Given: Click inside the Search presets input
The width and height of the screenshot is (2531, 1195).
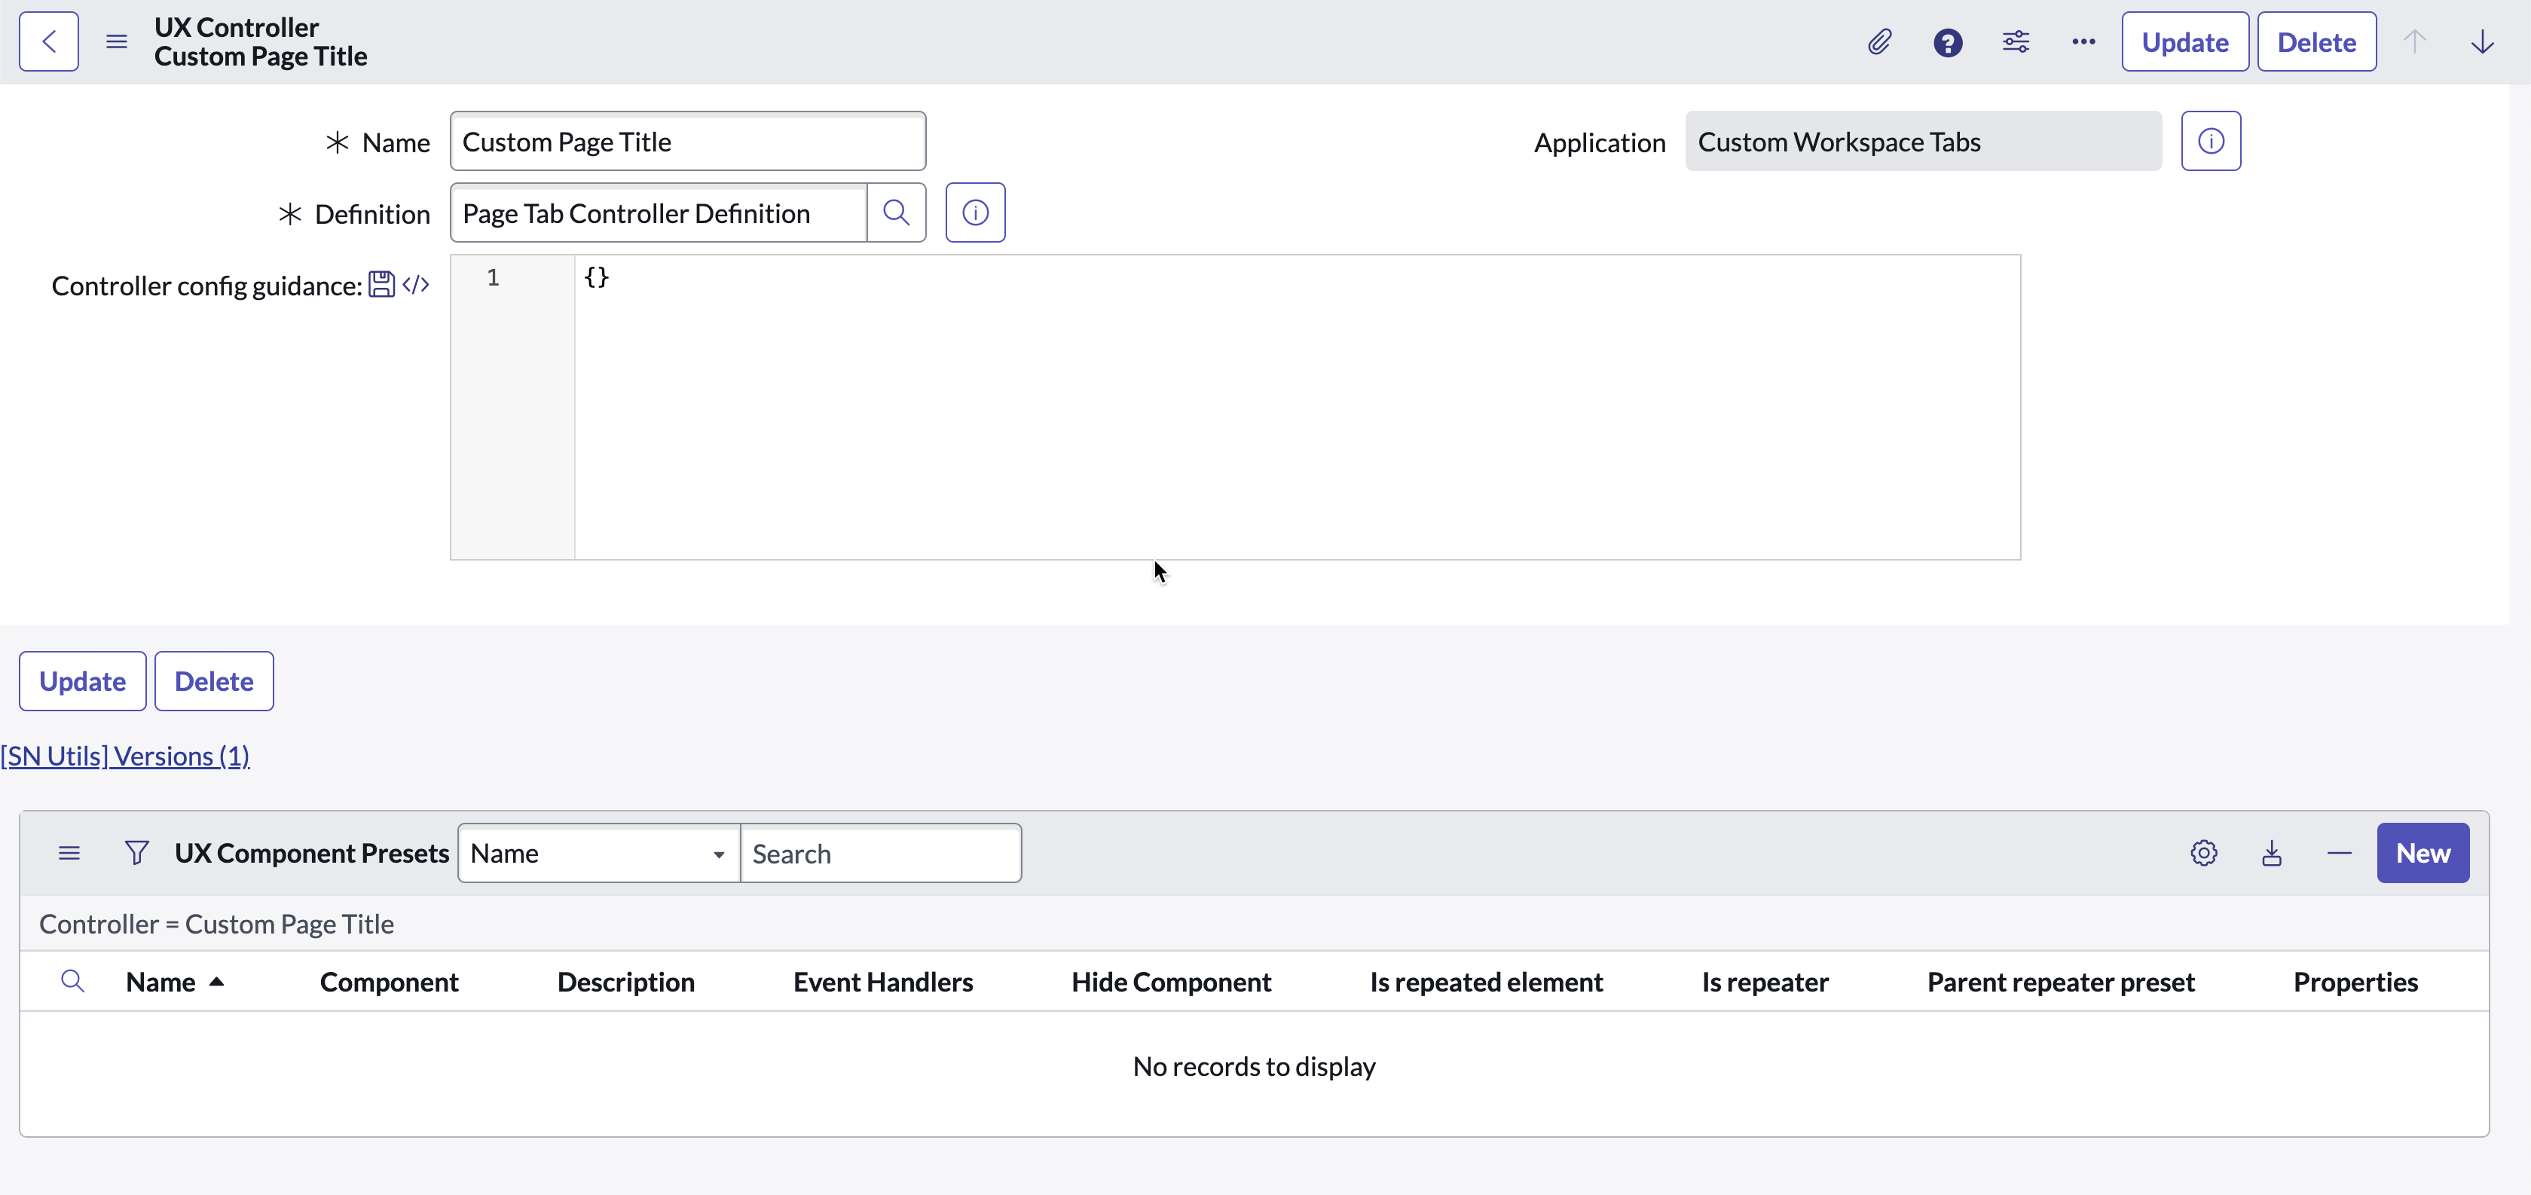Looking at the screenshot, I should click(880, 852).
